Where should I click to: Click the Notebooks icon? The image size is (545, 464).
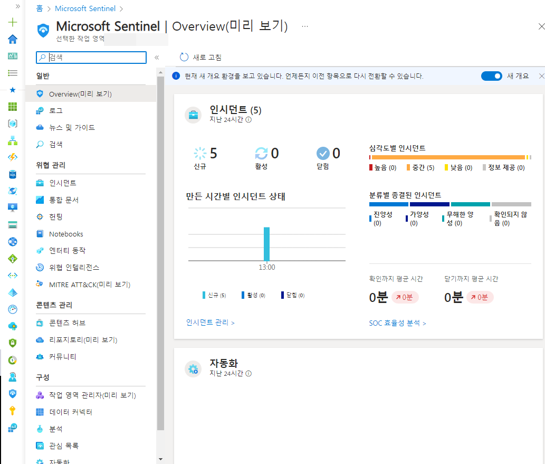(40, 234)
